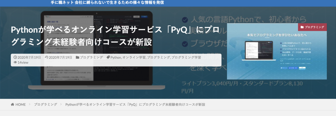Open プログラミング breadcrumb link
Screen dimensions: 336x116
pyautogui.click(x=45, y=104)
